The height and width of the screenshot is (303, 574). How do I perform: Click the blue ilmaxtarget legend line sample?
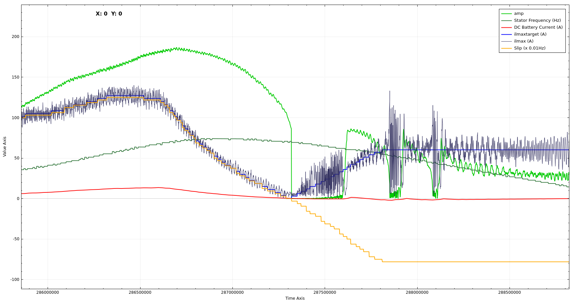[x=506, y=34]
